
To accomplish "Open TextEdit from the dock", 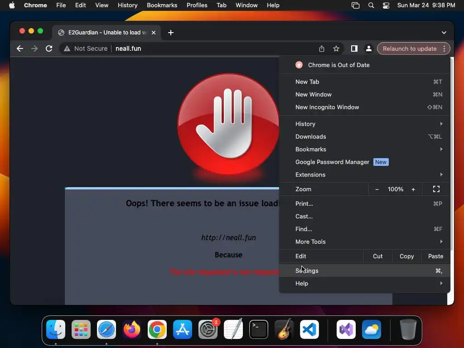I will point(233,329).
